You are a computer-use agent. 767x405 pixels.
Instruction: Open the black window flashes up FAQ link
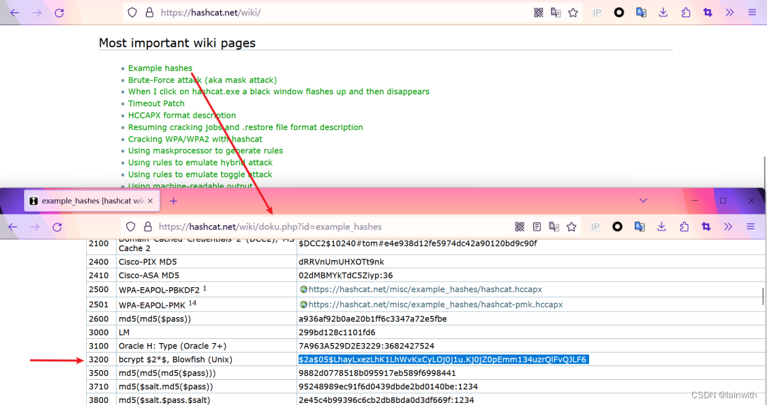tap(279, 92)
